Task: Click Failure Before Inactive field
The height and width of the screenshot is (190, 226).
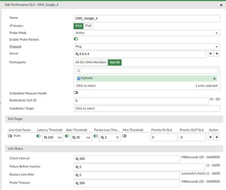Action: (139, 167)
